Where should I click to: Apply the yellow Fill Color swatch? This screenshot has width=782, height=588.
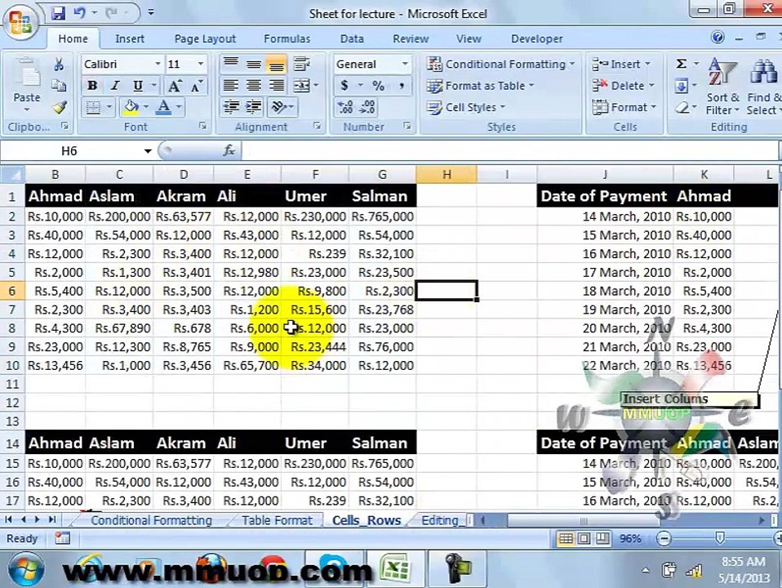click(x=131, y=107)
